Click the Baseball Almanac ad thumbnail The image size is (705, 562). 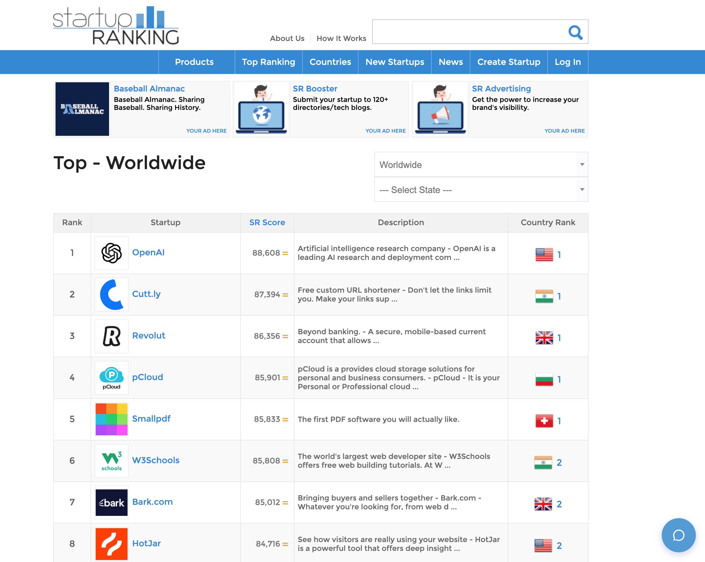click(82, 109)
